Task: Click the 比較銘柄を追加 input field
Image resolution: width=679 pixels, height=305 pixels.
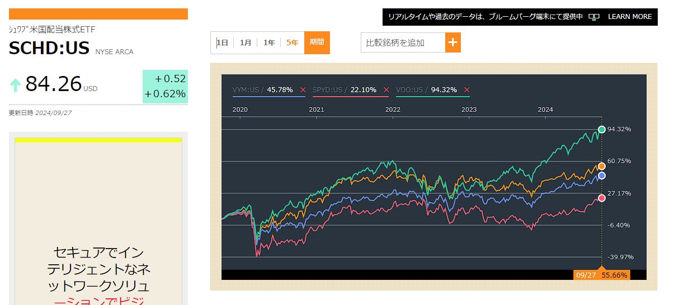Action: (403, 42)
